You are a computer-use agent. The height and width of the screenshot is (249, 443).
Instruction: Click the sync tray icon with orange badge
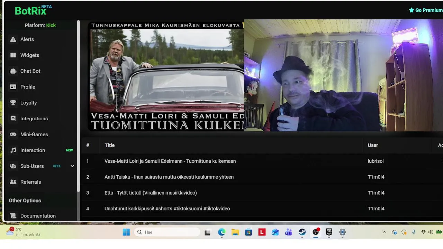[x=404, y=232]
